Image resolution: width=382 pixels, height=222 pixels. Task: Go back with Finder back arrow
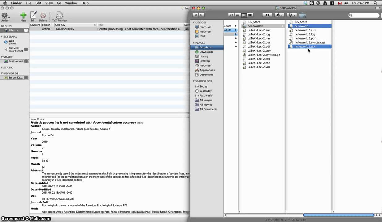pos(195,15)
